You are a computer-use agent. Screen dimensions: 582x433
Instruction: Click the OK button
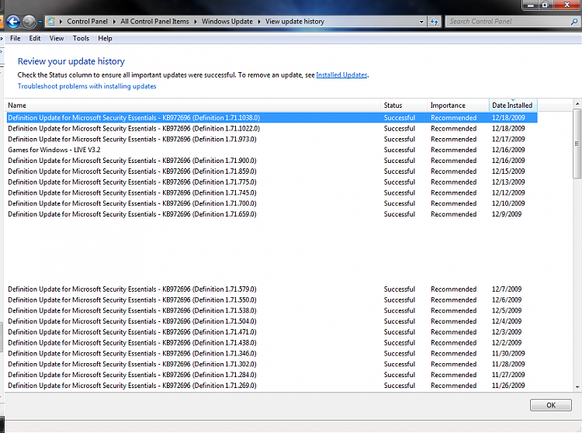[551, 405]
